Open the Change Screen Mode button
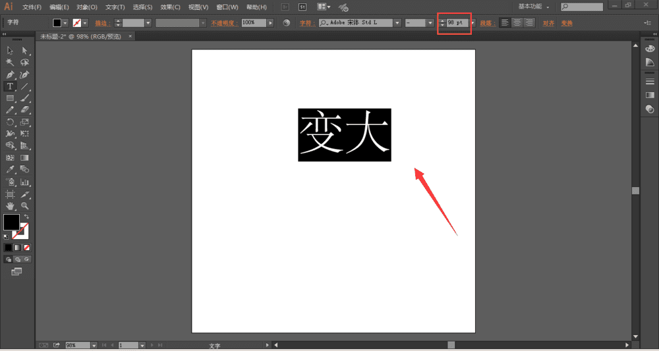Screen dimensions: 659x351 pyautogui.click(x=16, y=272)
